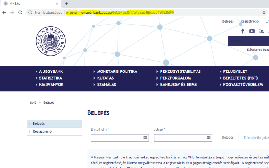Click the Regisztráció link at top right
Viewport: 269px width, 168px height.
click(250, 21)
